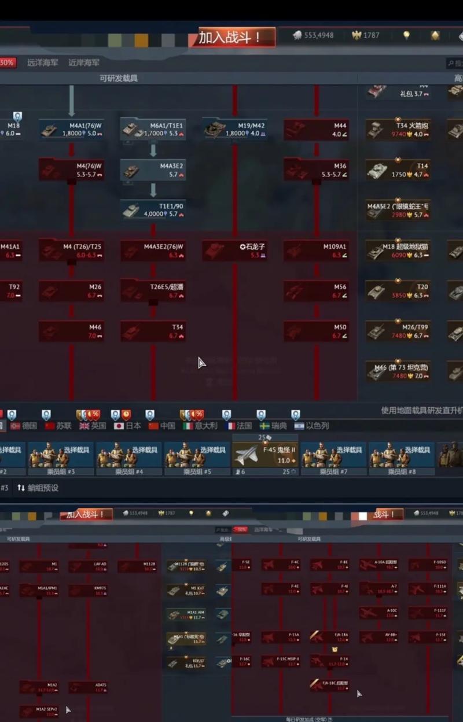Select the M19/M42 anti-air vehicle
The image size is (463, 722).
(x=234, y=129)
